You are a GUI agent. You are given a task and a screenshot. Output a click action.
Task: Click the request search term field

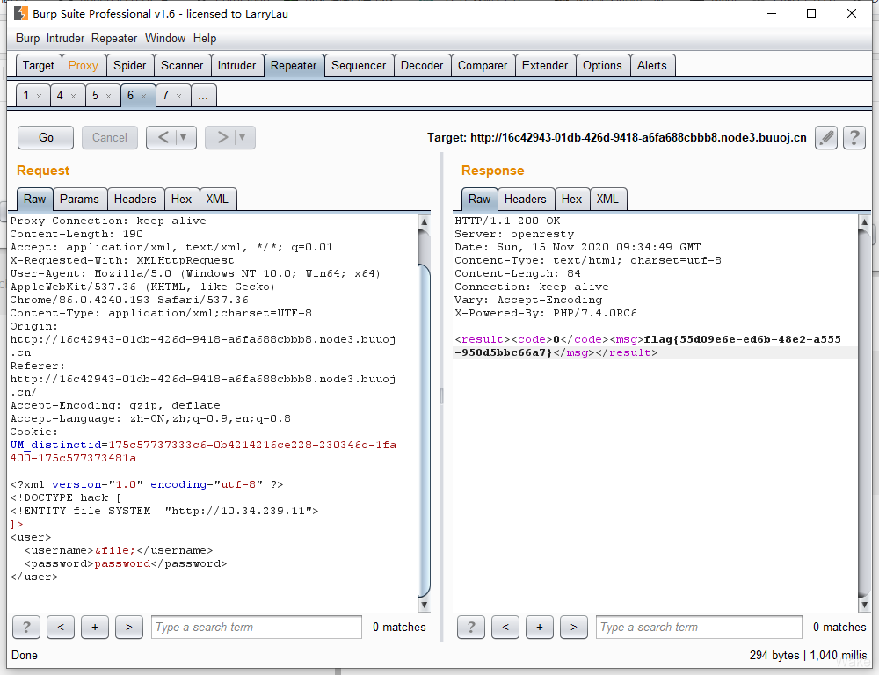pyautogui.click(x=257, y=627)
